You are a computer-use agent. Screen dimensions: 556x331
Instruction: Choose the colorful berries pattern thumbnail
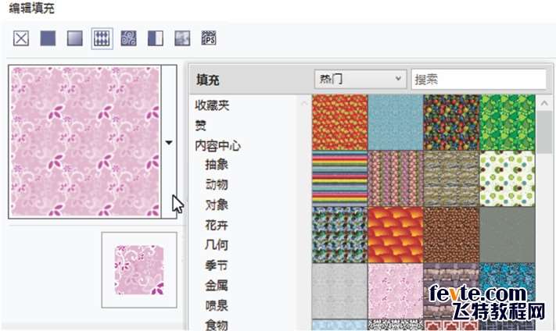tap(451, 122)
